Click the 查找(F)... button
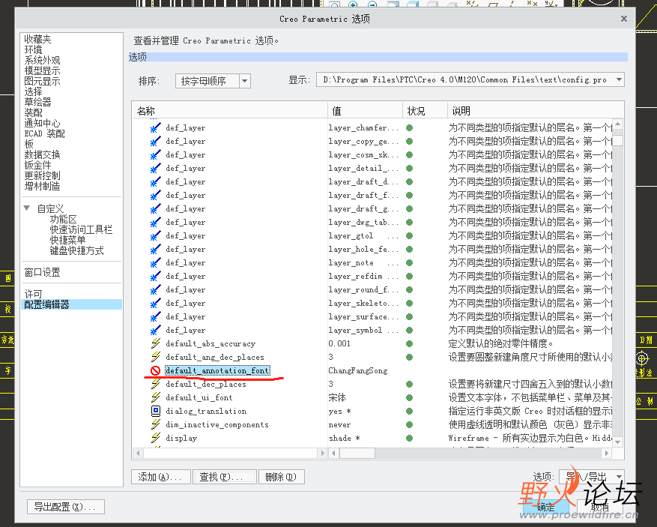This screenshot has width=657, height=527. pyautogui.click(x=225, y=477)
